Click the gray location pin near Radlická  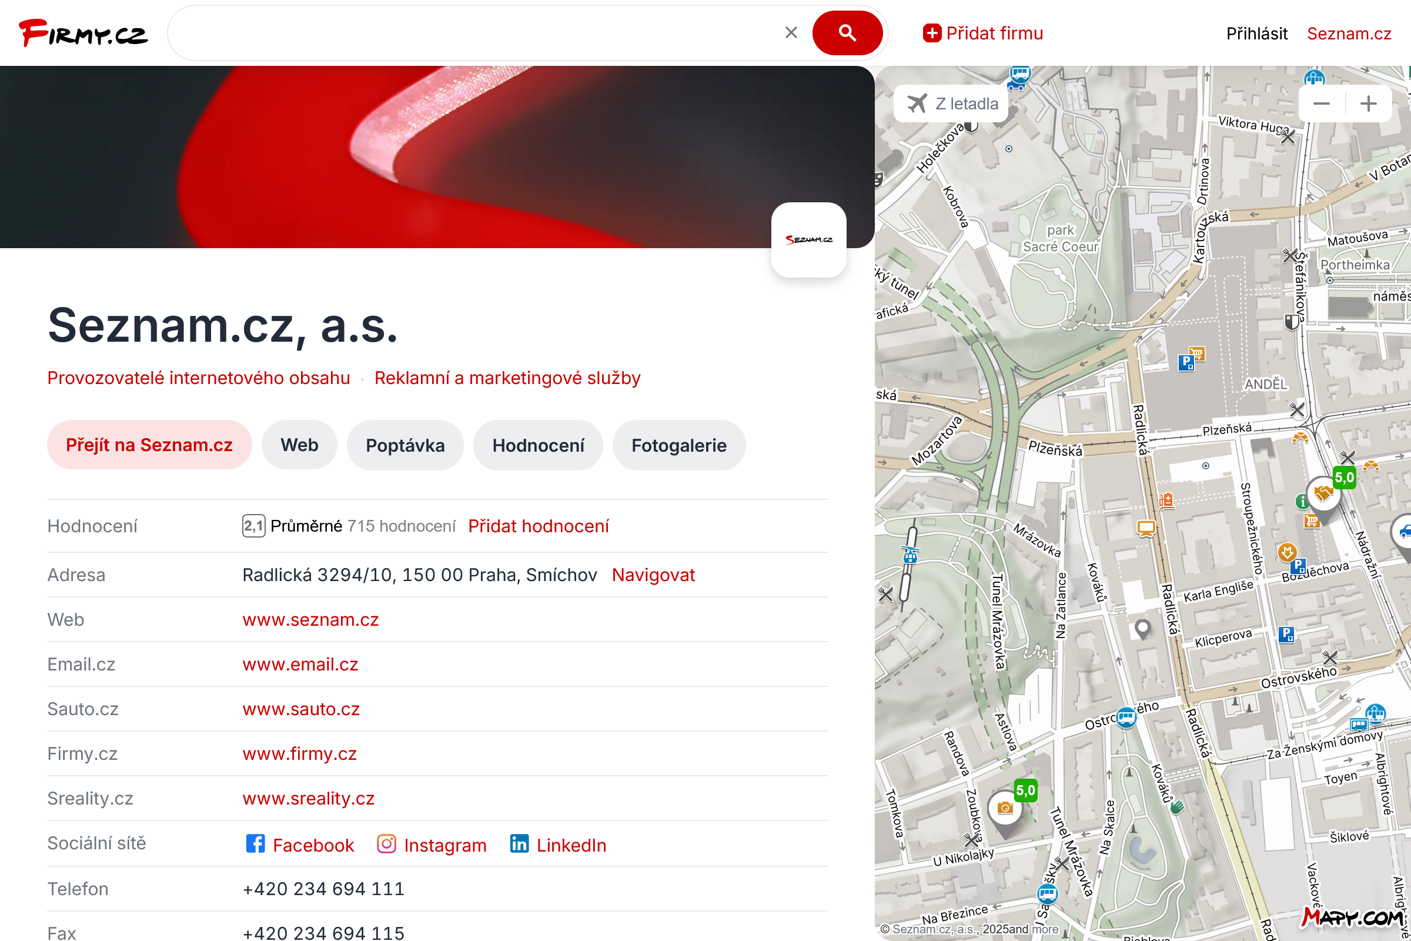click(x=1142, y=628)
